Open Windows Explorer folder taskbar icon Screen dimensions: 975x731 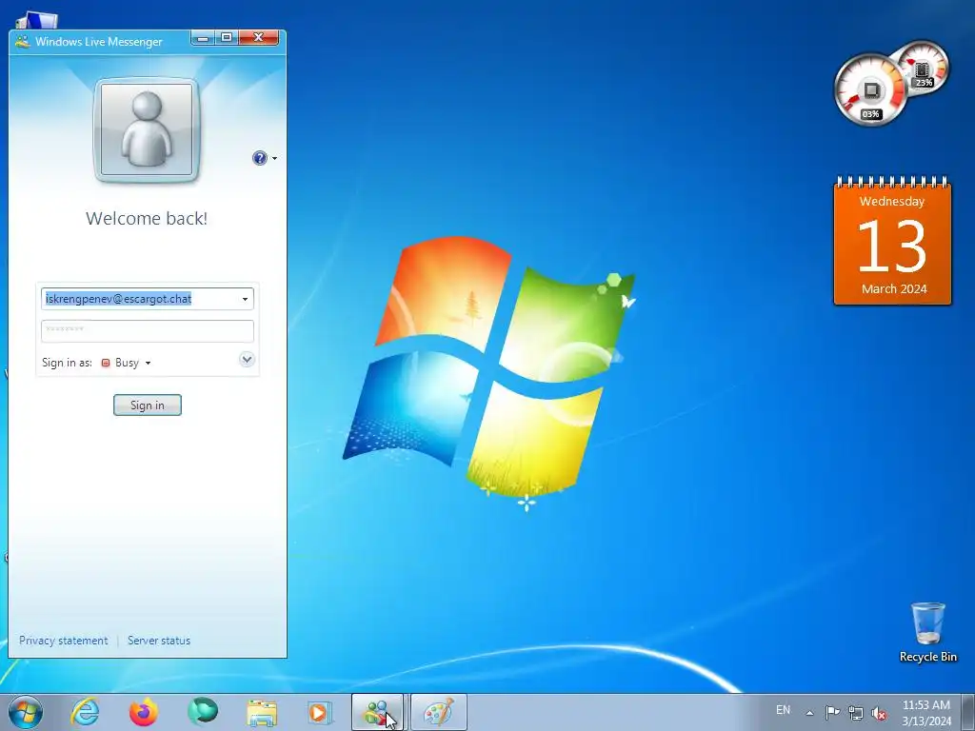262,713
